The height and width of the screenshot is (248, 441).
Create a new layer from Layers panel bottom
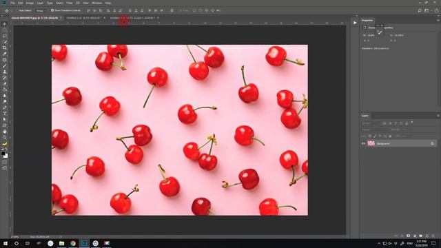pos(427,236)
